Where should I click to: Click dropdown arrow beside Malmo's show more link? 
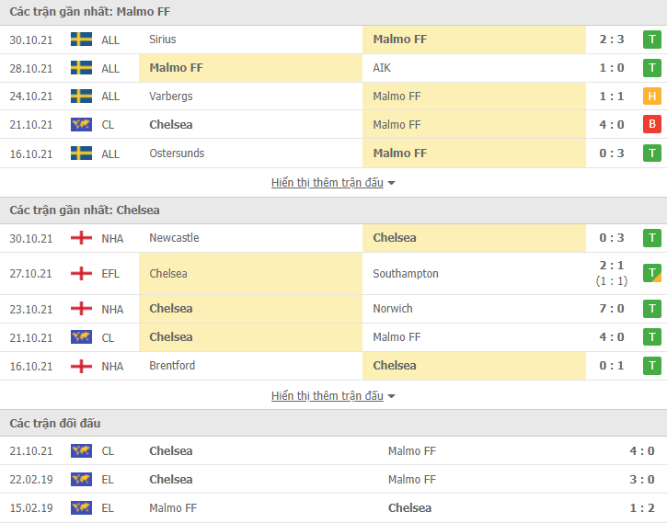coord(391,183)
